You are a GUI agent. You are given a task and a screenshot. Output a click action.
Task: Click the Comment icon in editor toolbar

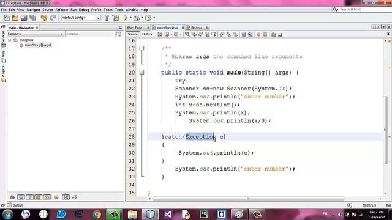[273, 34]
